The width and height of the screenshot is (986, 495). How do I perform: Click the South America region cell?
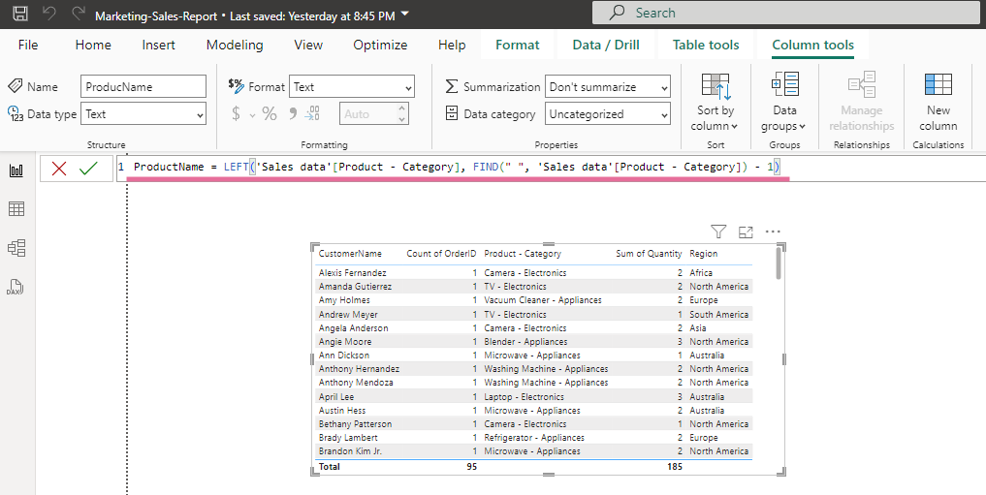718,314
